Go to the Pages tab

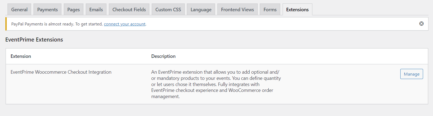[73, 10]
